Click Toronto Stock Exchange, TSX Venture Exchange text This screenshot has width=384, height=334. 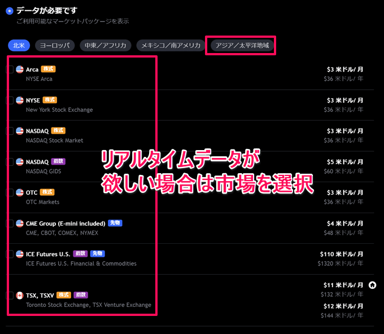(x=89, y=305)
